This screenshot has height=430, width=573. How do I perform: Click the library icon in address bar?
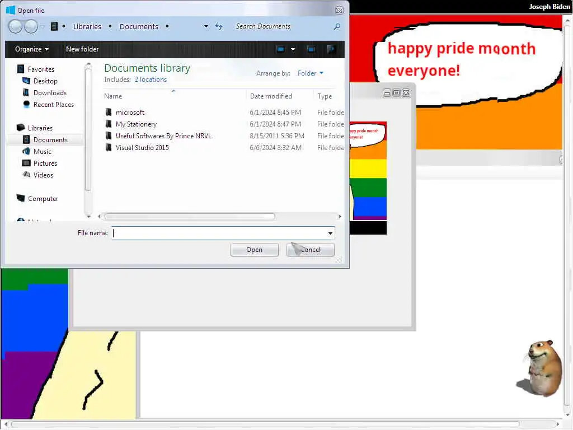click(x=54, y=26)
